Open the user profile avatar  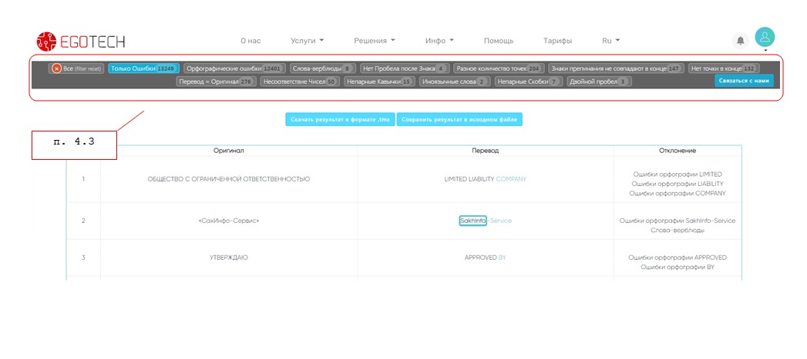(765, 37)
